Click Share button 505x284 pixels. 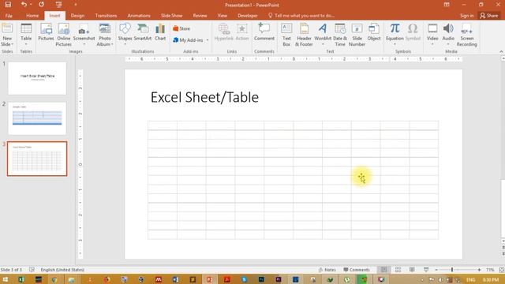[x=489, y=16]
